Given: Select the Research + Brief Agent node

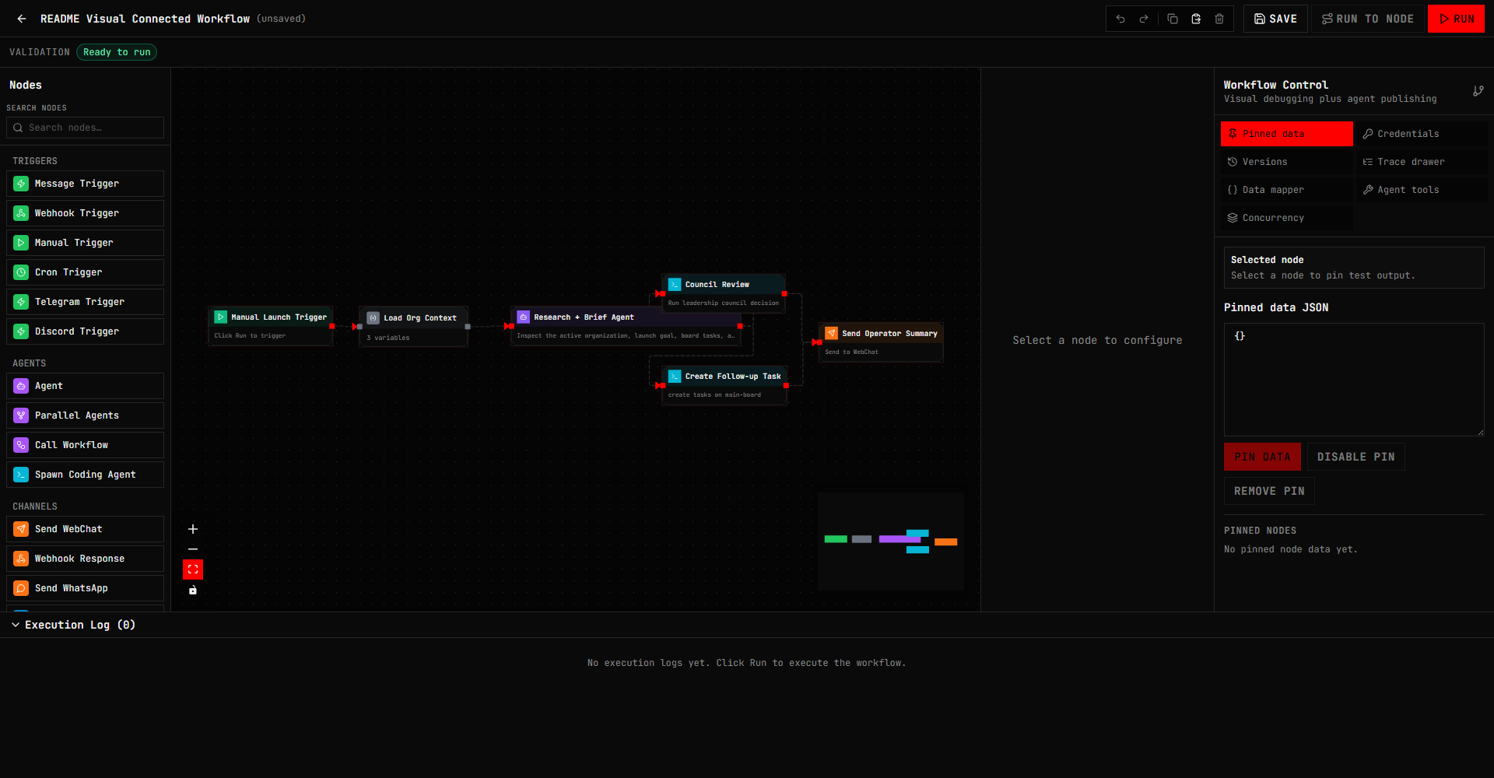Looking at the screenshot, I should point(626,326).
